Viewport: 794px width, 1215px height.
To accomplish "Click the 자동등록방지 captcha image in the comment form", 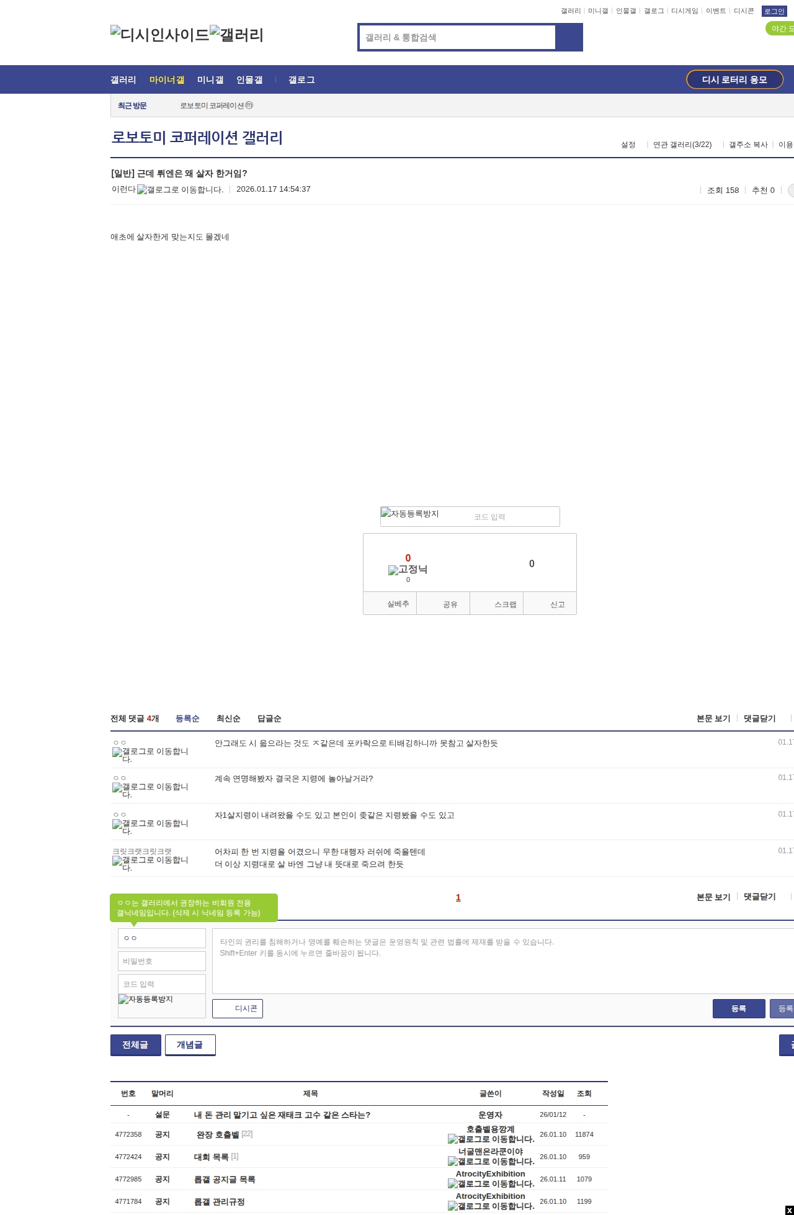I will [x=146, y=1000].
